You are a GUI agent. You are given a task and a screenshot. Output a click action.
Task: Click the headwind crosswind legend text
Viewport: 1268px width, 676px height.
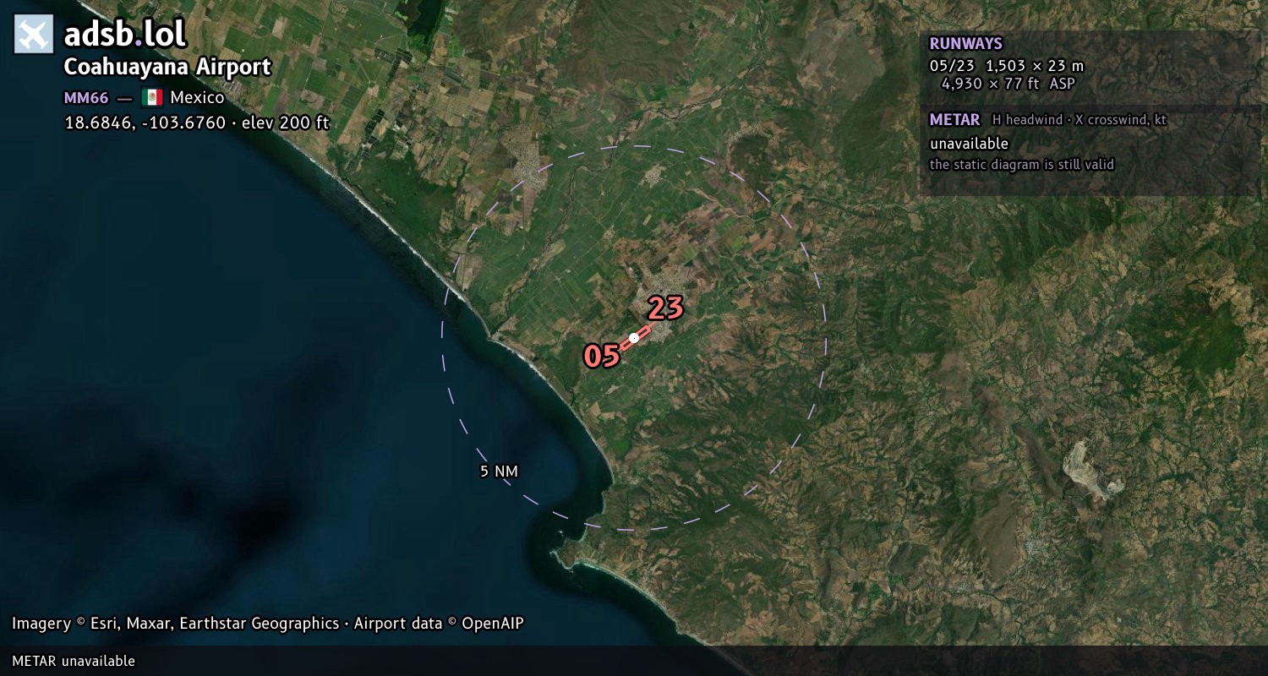tap(1079, 120)
